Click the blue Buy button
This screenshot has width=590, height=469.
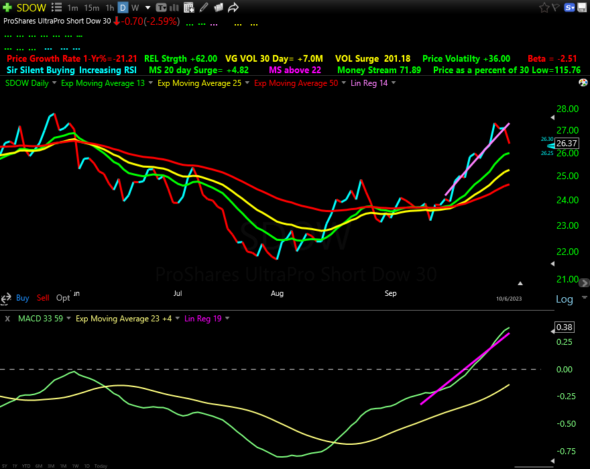(x=22, y=298)
